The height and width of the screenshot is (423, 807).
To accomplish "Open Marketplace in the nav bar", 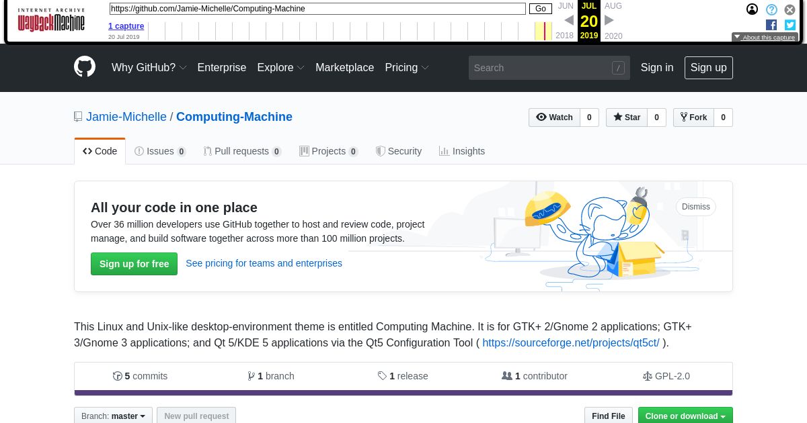I will (344, 68).
